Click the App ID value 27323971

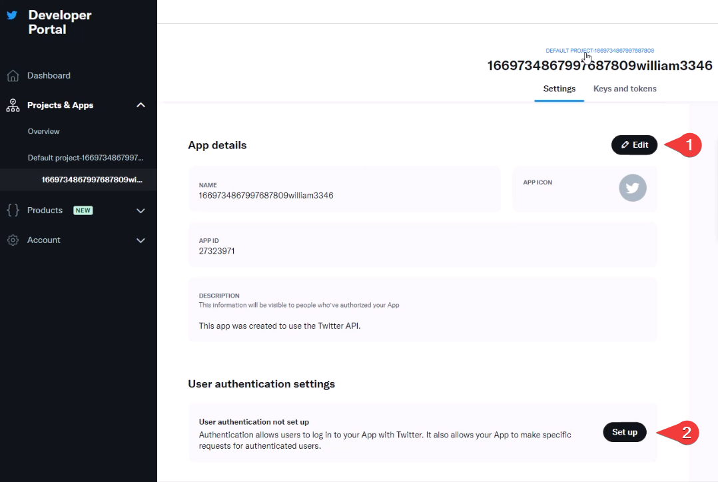coord(216,251)
